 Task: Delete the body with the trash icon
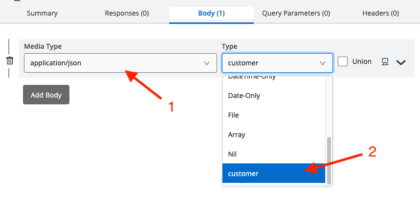[10, 61]
